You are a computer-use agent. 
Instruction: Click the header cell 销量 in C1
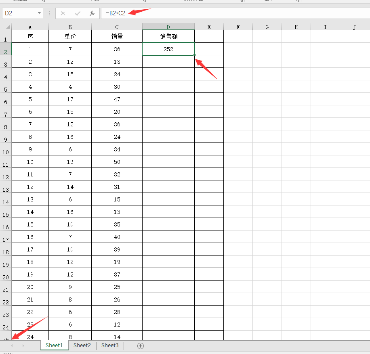click(117, 36)
